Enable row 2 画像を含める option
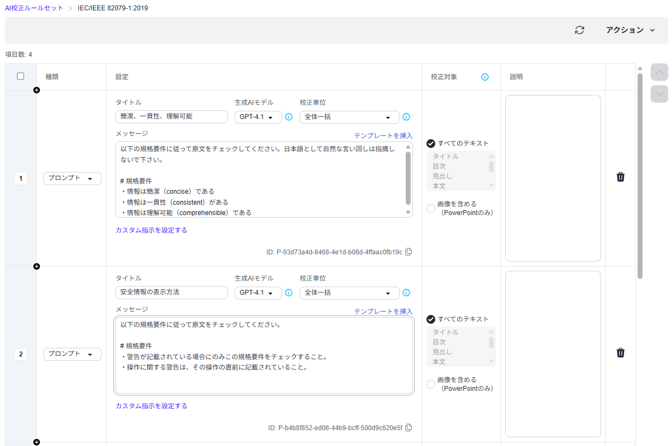 pos(431,384)
